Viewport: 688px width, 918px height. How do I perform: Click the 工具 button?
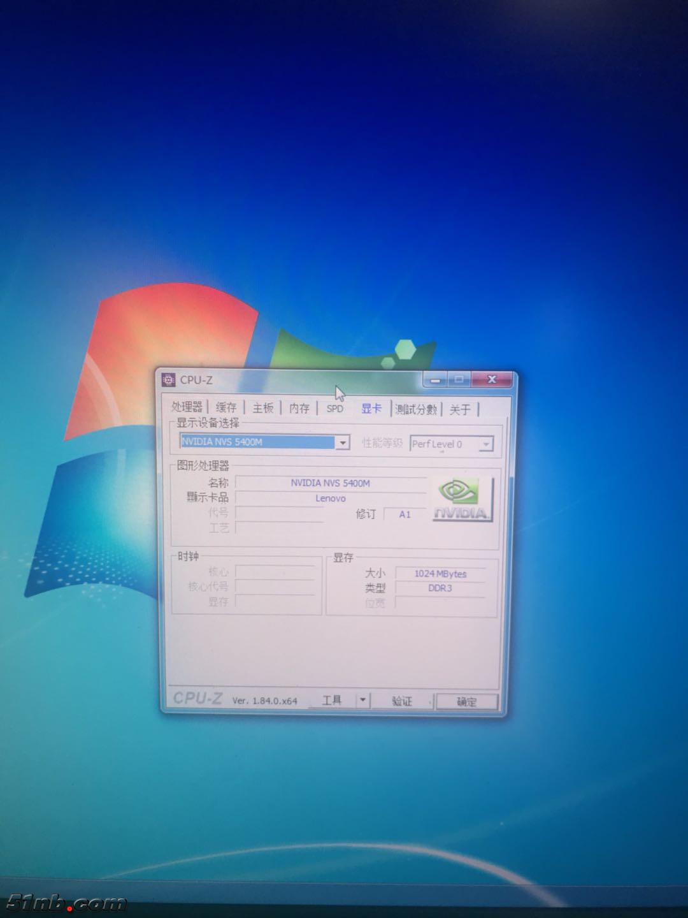tap(332, 701)
